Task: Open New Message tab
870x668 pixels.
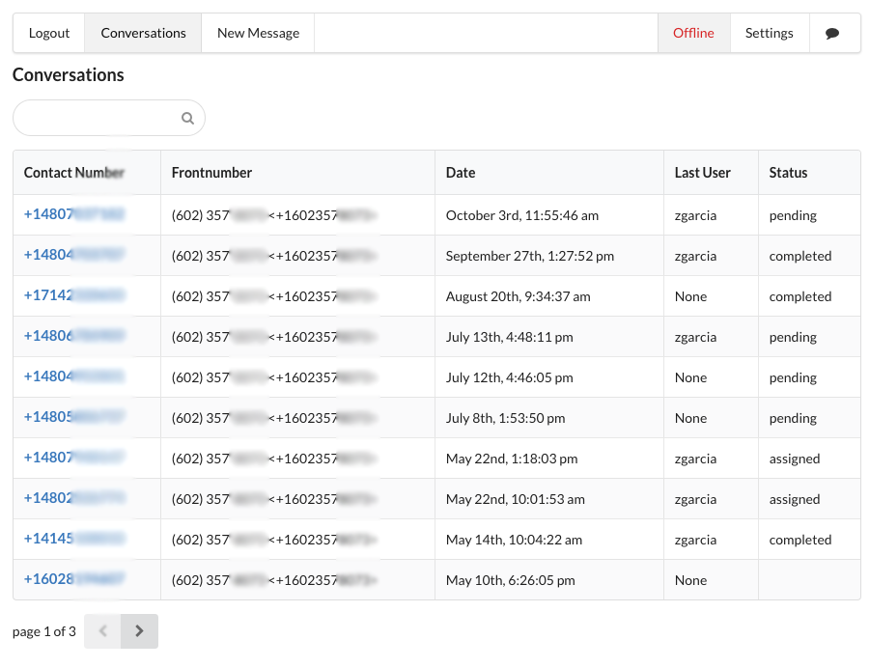Action: click(x=258, y=33)
